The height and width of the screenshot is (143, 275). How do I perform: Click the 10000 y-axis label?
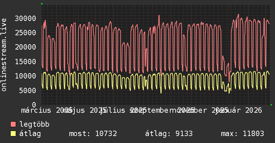click(x=25, y=76)
